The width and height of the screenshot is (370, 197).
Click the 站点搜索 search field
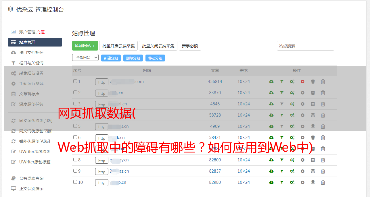coord(306,46)
